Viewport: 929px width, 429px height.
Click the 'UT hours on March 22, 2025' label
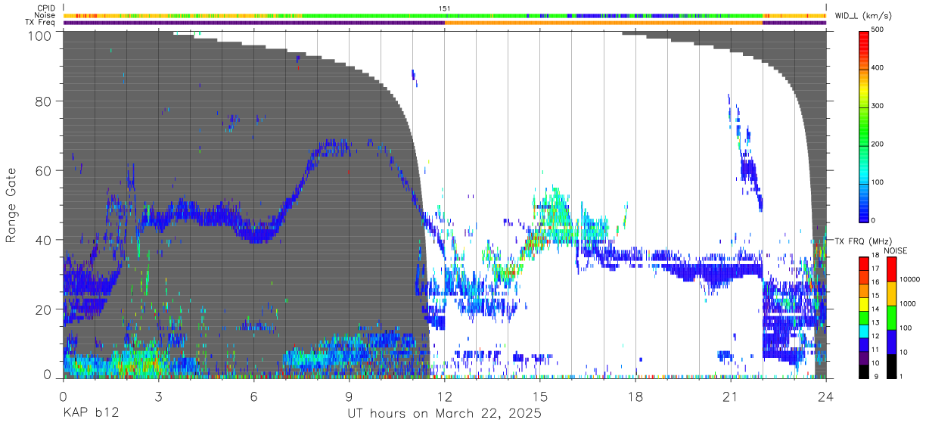(444, 414)
